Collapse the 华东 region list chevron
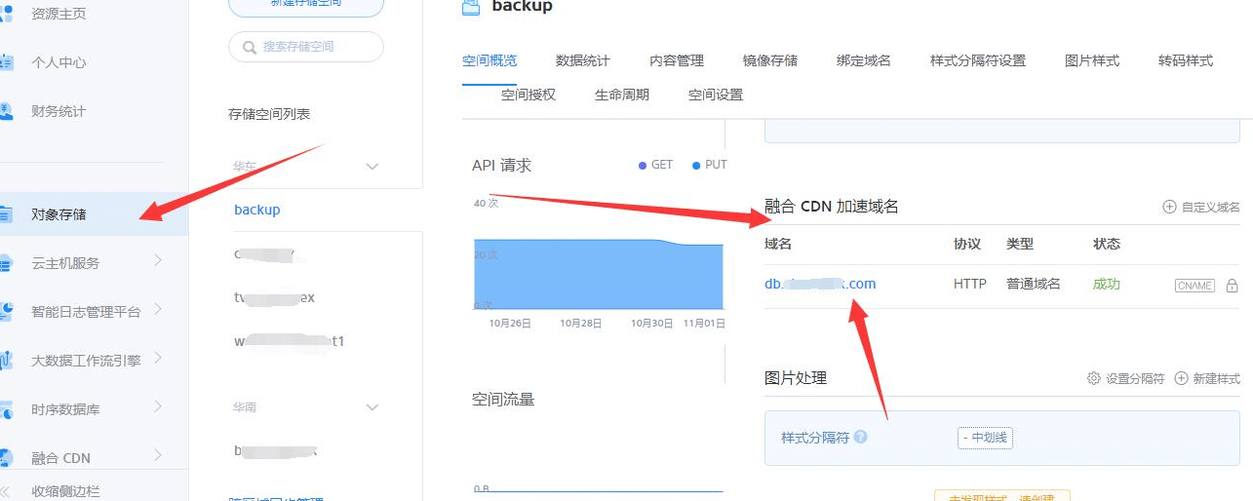Image resolution: width=1253 pixels, height=501 pixels. (x=372, y=167)
